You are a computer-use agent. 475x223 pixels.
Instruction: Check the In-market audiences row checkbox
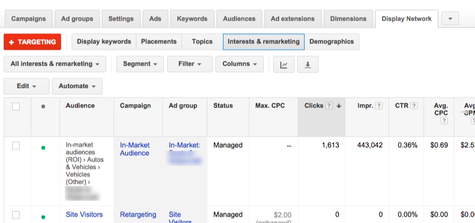click(16, 146)
